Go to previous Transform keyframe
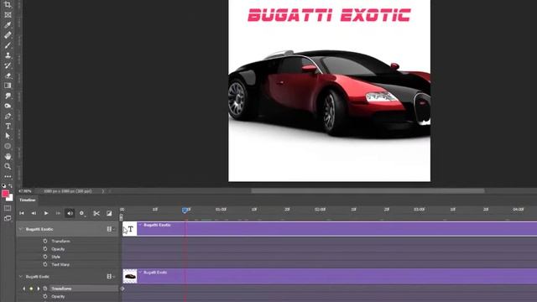This screenshot has width=537, height=302. click(24, 289)
